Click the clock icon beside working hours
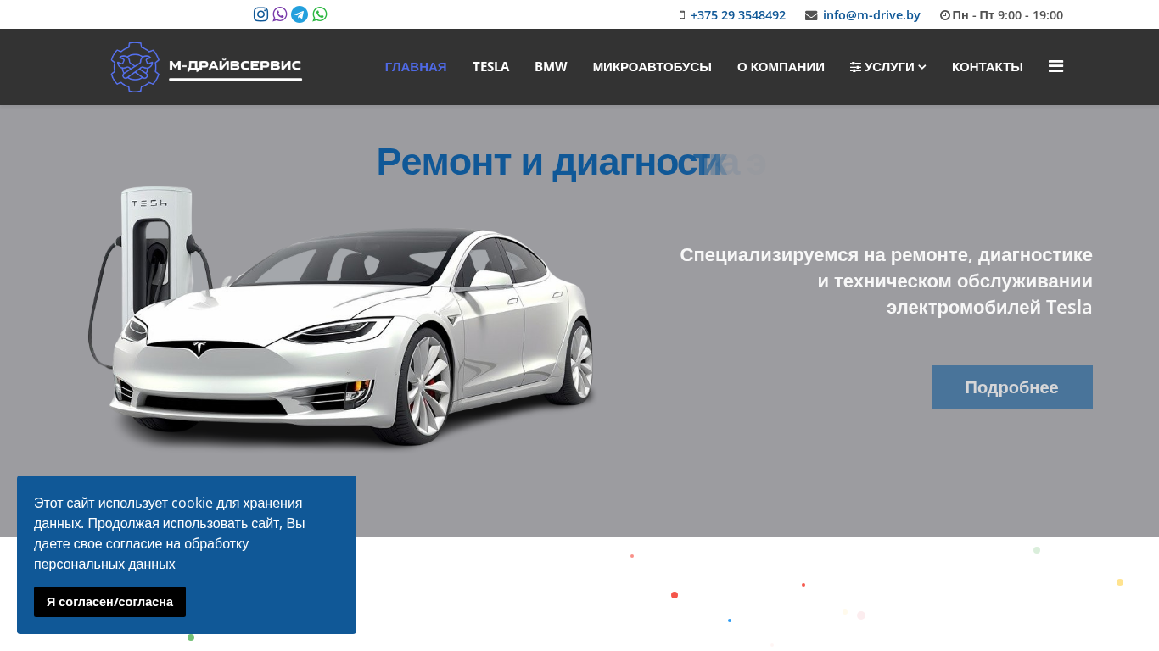This screenshot has height=651, width=1159. pyautogui.click(x=945, y=15)
